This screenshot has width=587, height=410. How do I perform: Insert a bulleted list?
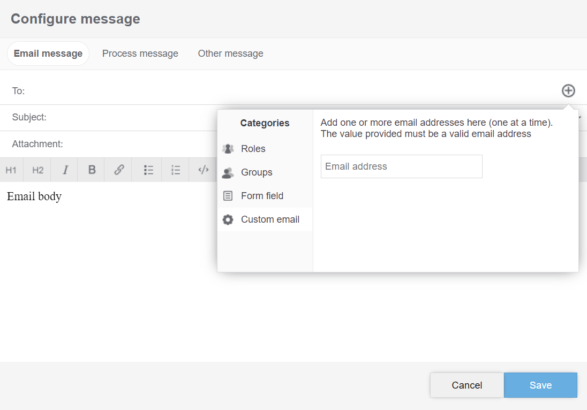(148, 170)
